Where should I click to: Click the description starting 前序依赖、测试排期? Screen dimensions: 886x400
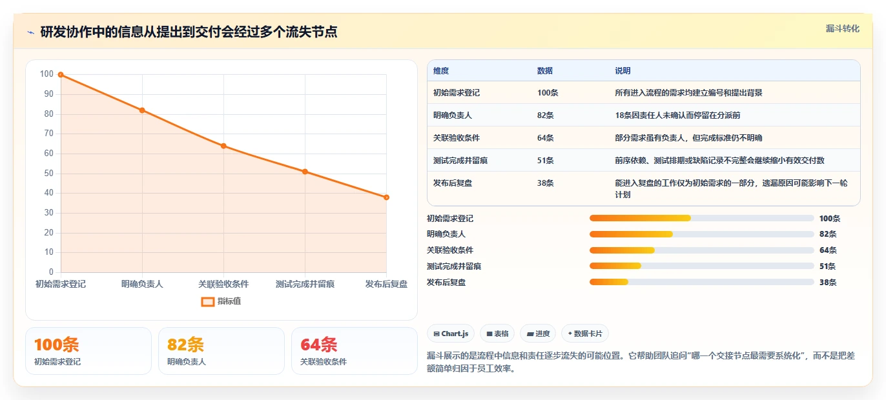[x=719, y=161]
